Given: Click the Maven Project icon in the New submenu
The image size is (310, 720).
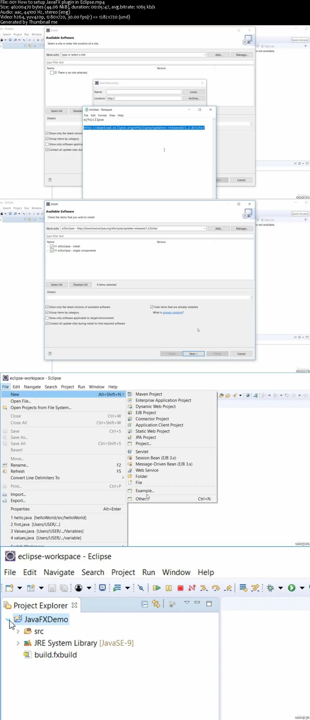Looking at the screenshot, I should click(x=130, y=394).
